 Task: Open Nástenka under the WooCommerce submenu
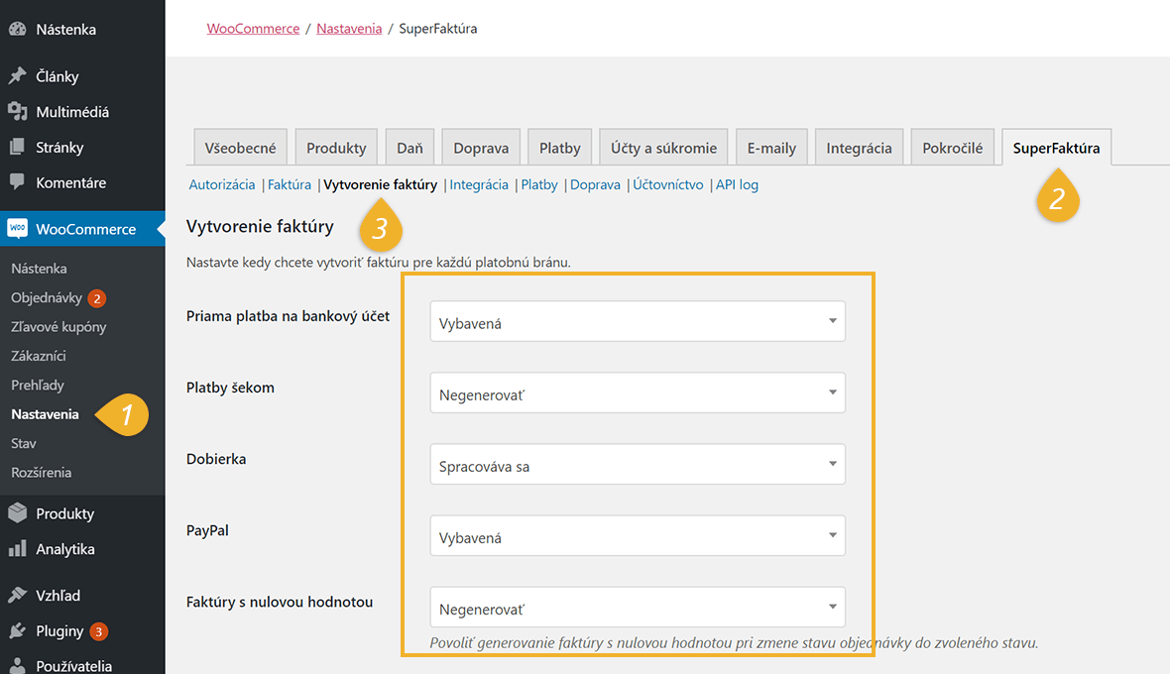[39, 269]
